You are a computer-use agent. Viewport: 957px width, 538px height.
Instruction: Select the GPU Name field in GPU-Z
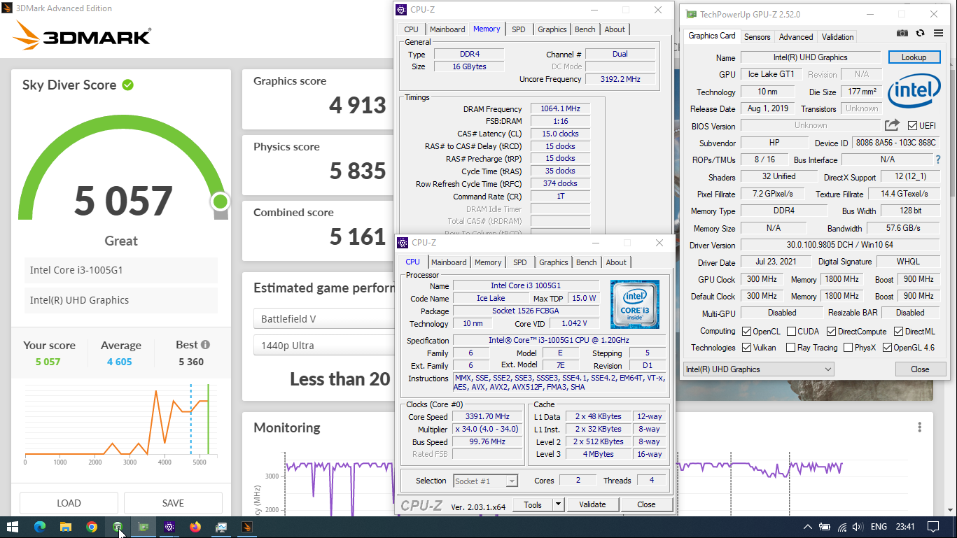point(811,57)
